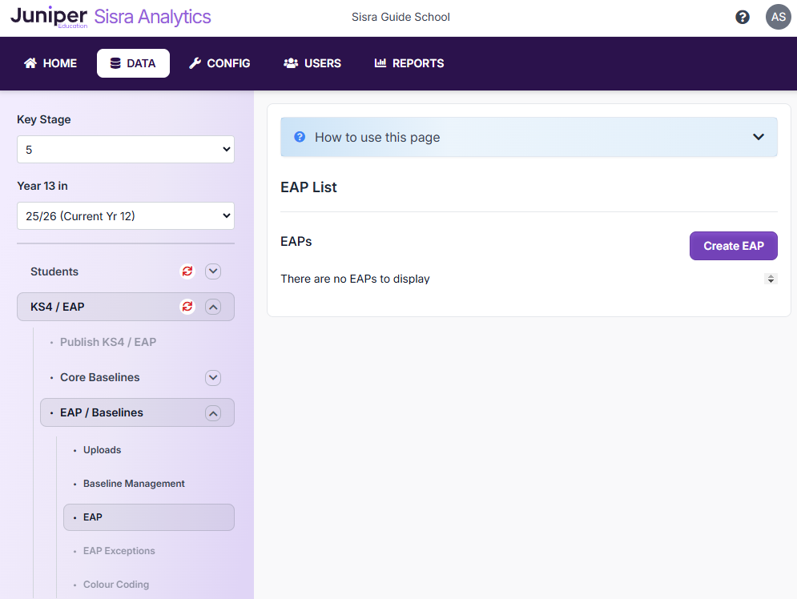Open the Key Stage dropdown
The image size is (797, 599).
(x=125, y=149)
